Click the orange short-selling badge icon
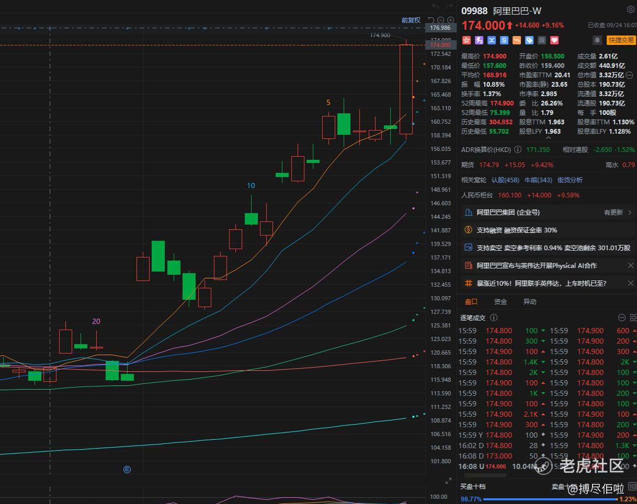Viewport: 637px width, 504px height. (x=517, y=40)
